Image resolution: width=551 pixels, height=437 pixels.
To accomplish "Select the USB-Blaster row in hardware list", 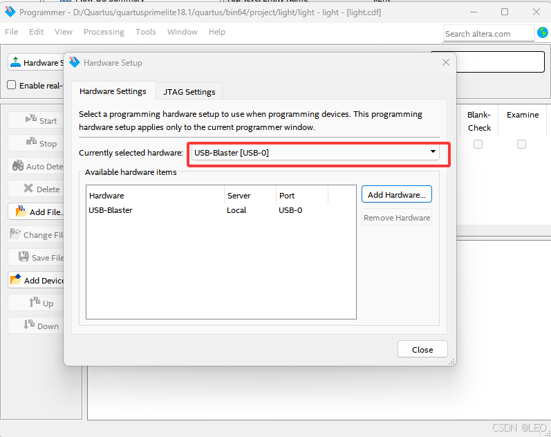I will click(221, 210).
